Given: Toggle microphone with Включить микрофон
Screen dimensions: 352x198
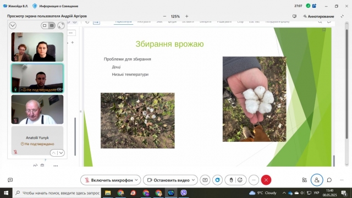Looking at the screenshot, I should [x=109, y=180].
